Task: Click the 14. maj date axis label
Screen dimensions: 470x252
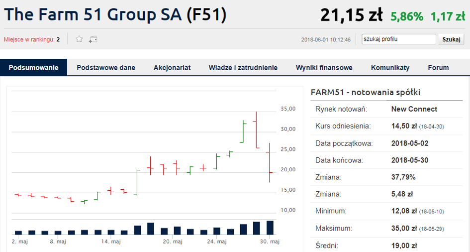Action: pos(111,242)
